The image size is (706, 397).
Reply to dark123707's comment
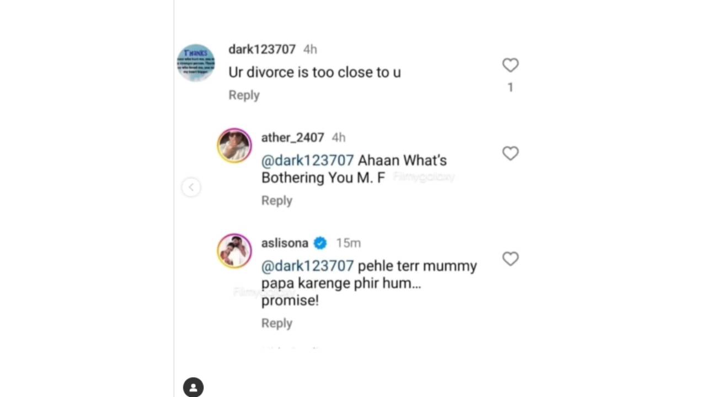click(x=244, y=95)
